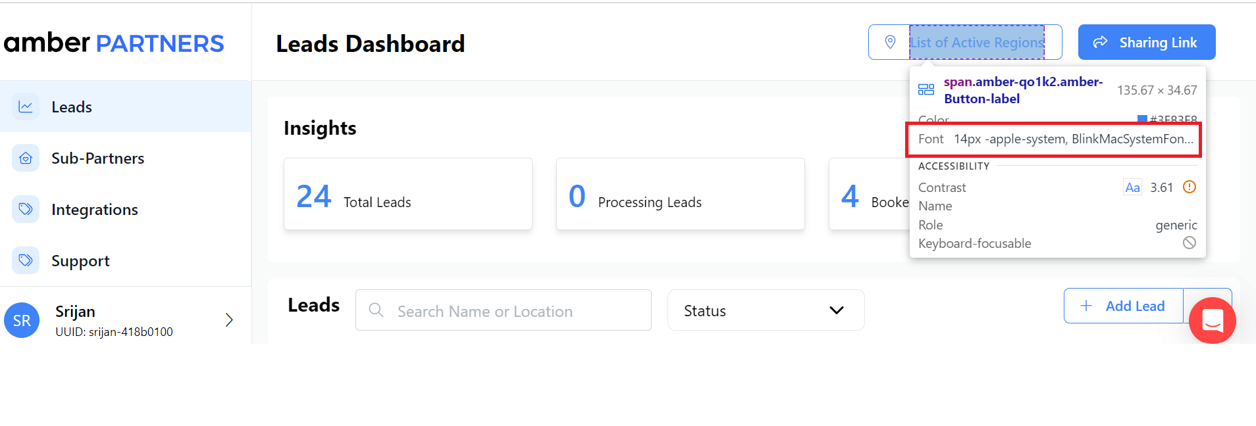Click the magnifier icon in search box
Screen dimensions: 1256x426
point(376,310)
